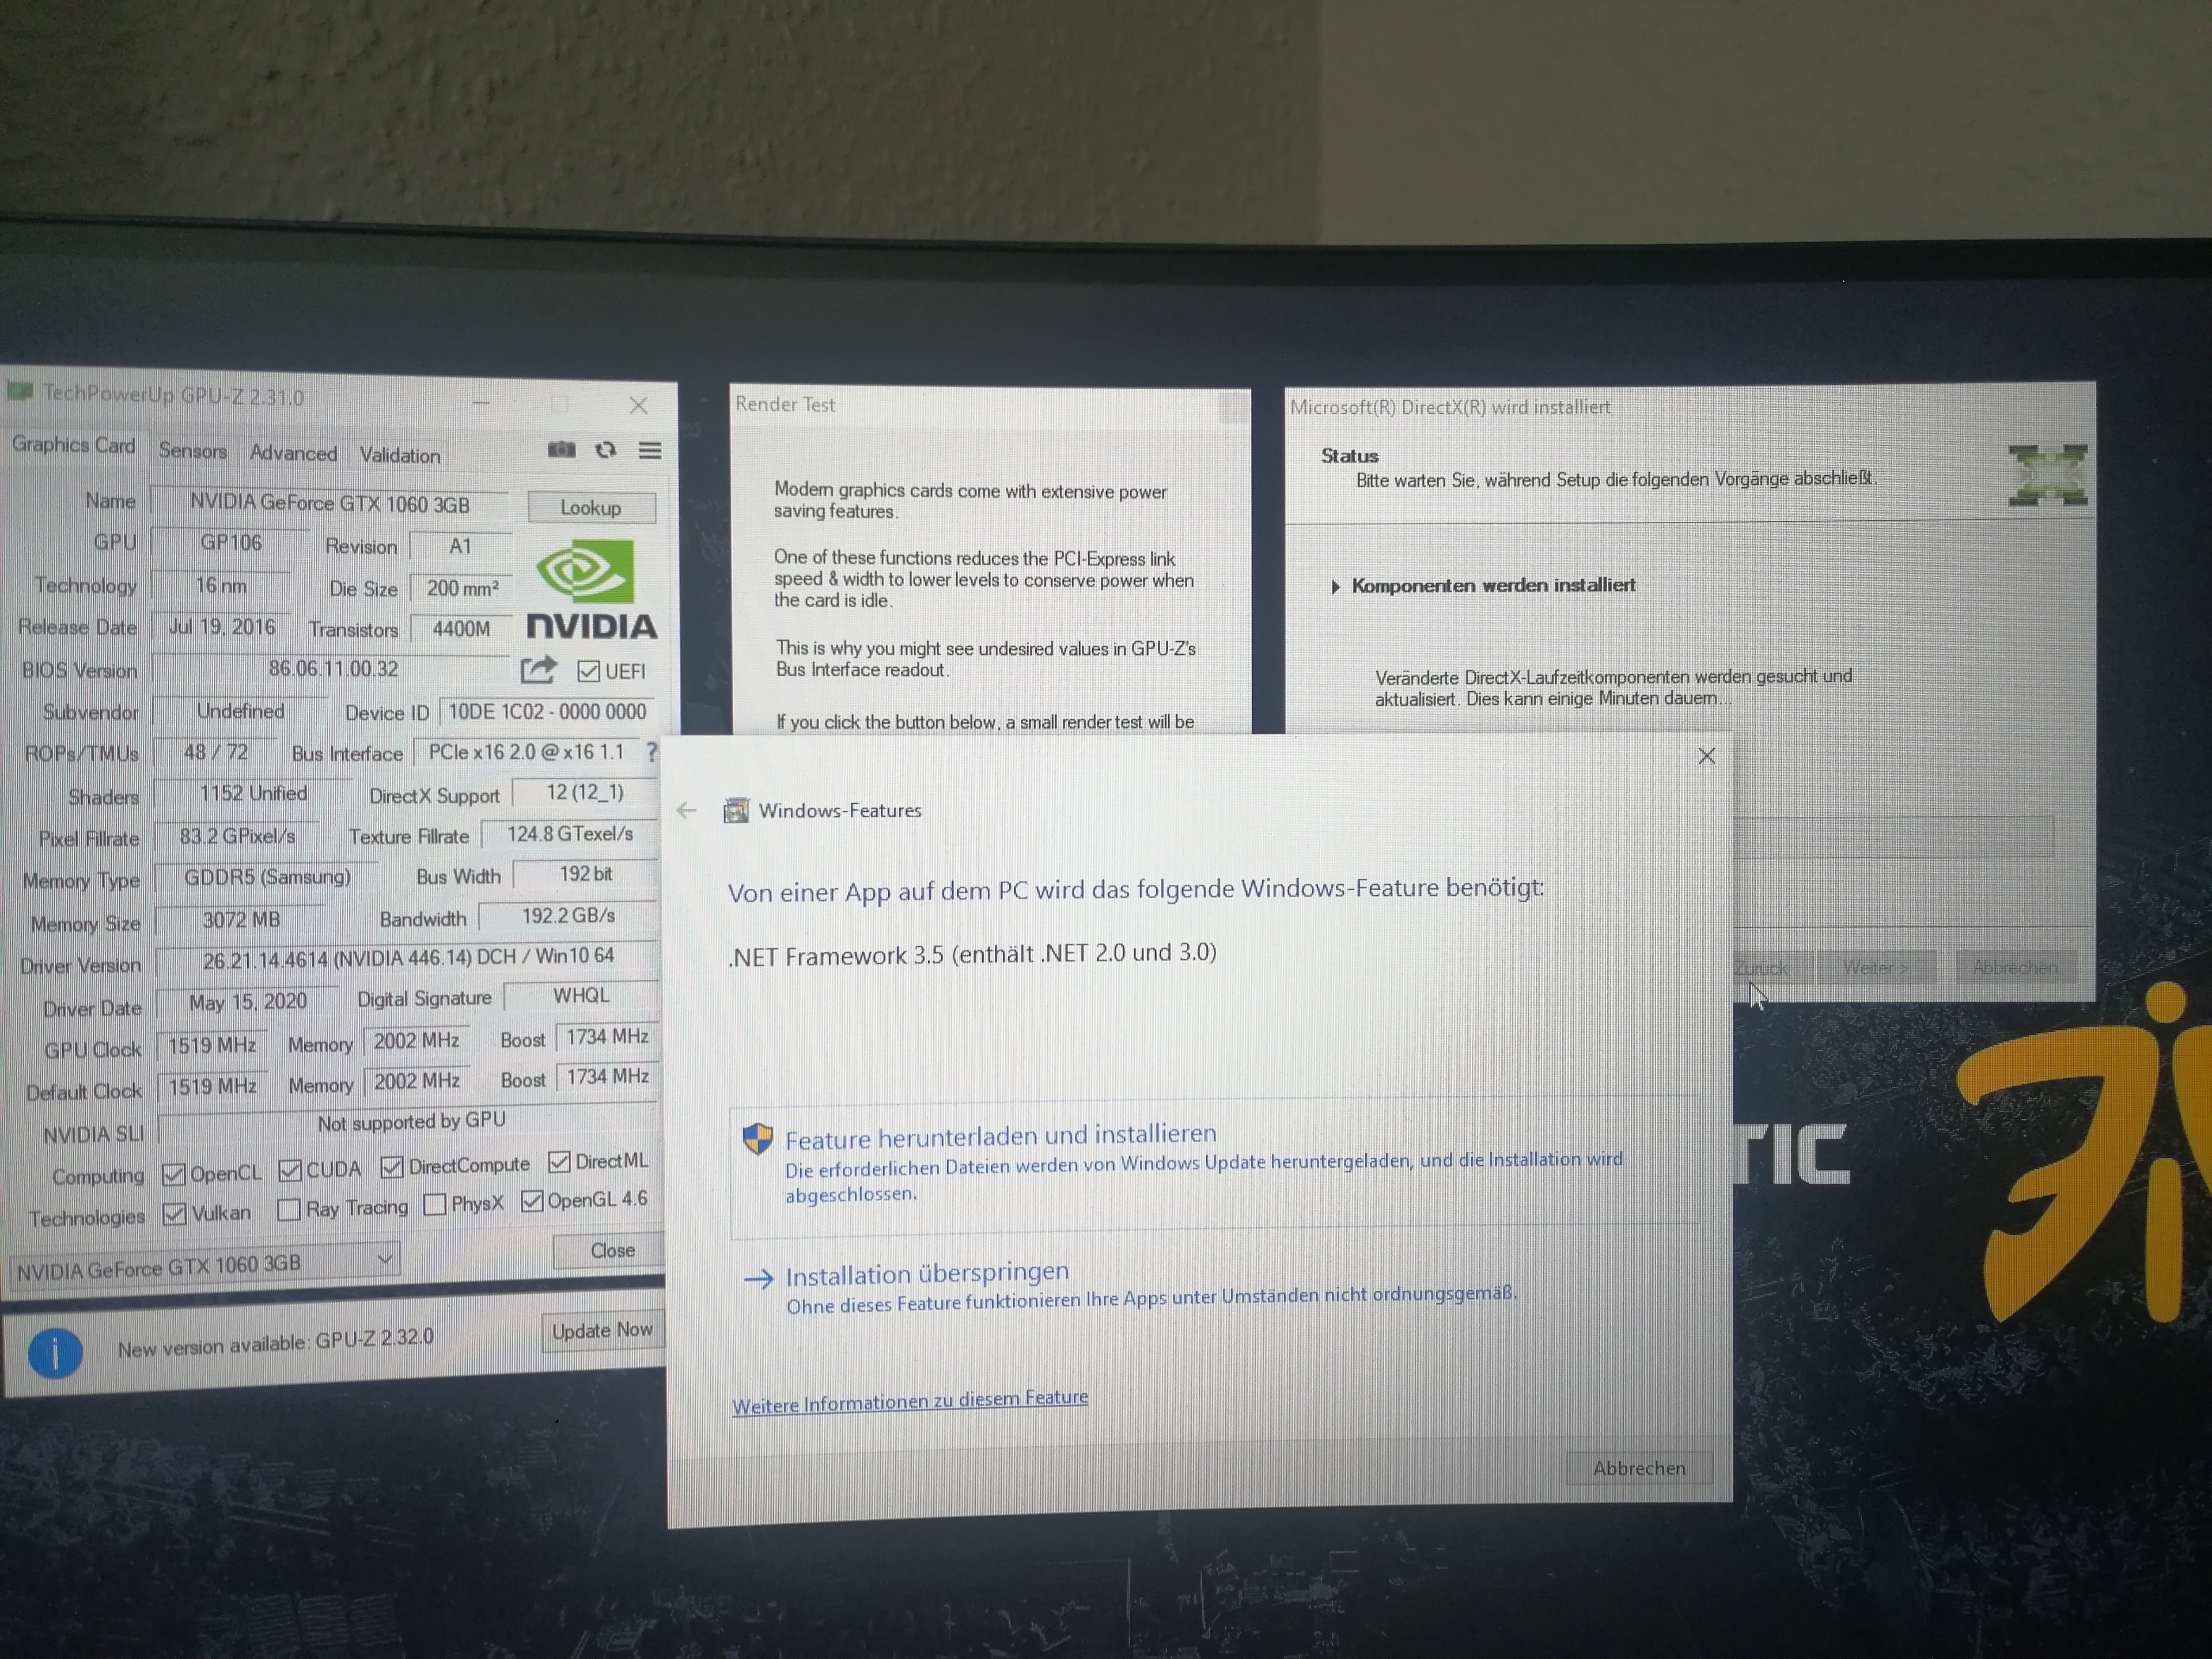Click the GPU-Z screenshot camera icon
2212x1659 pixels.
(x=561, y=450)
